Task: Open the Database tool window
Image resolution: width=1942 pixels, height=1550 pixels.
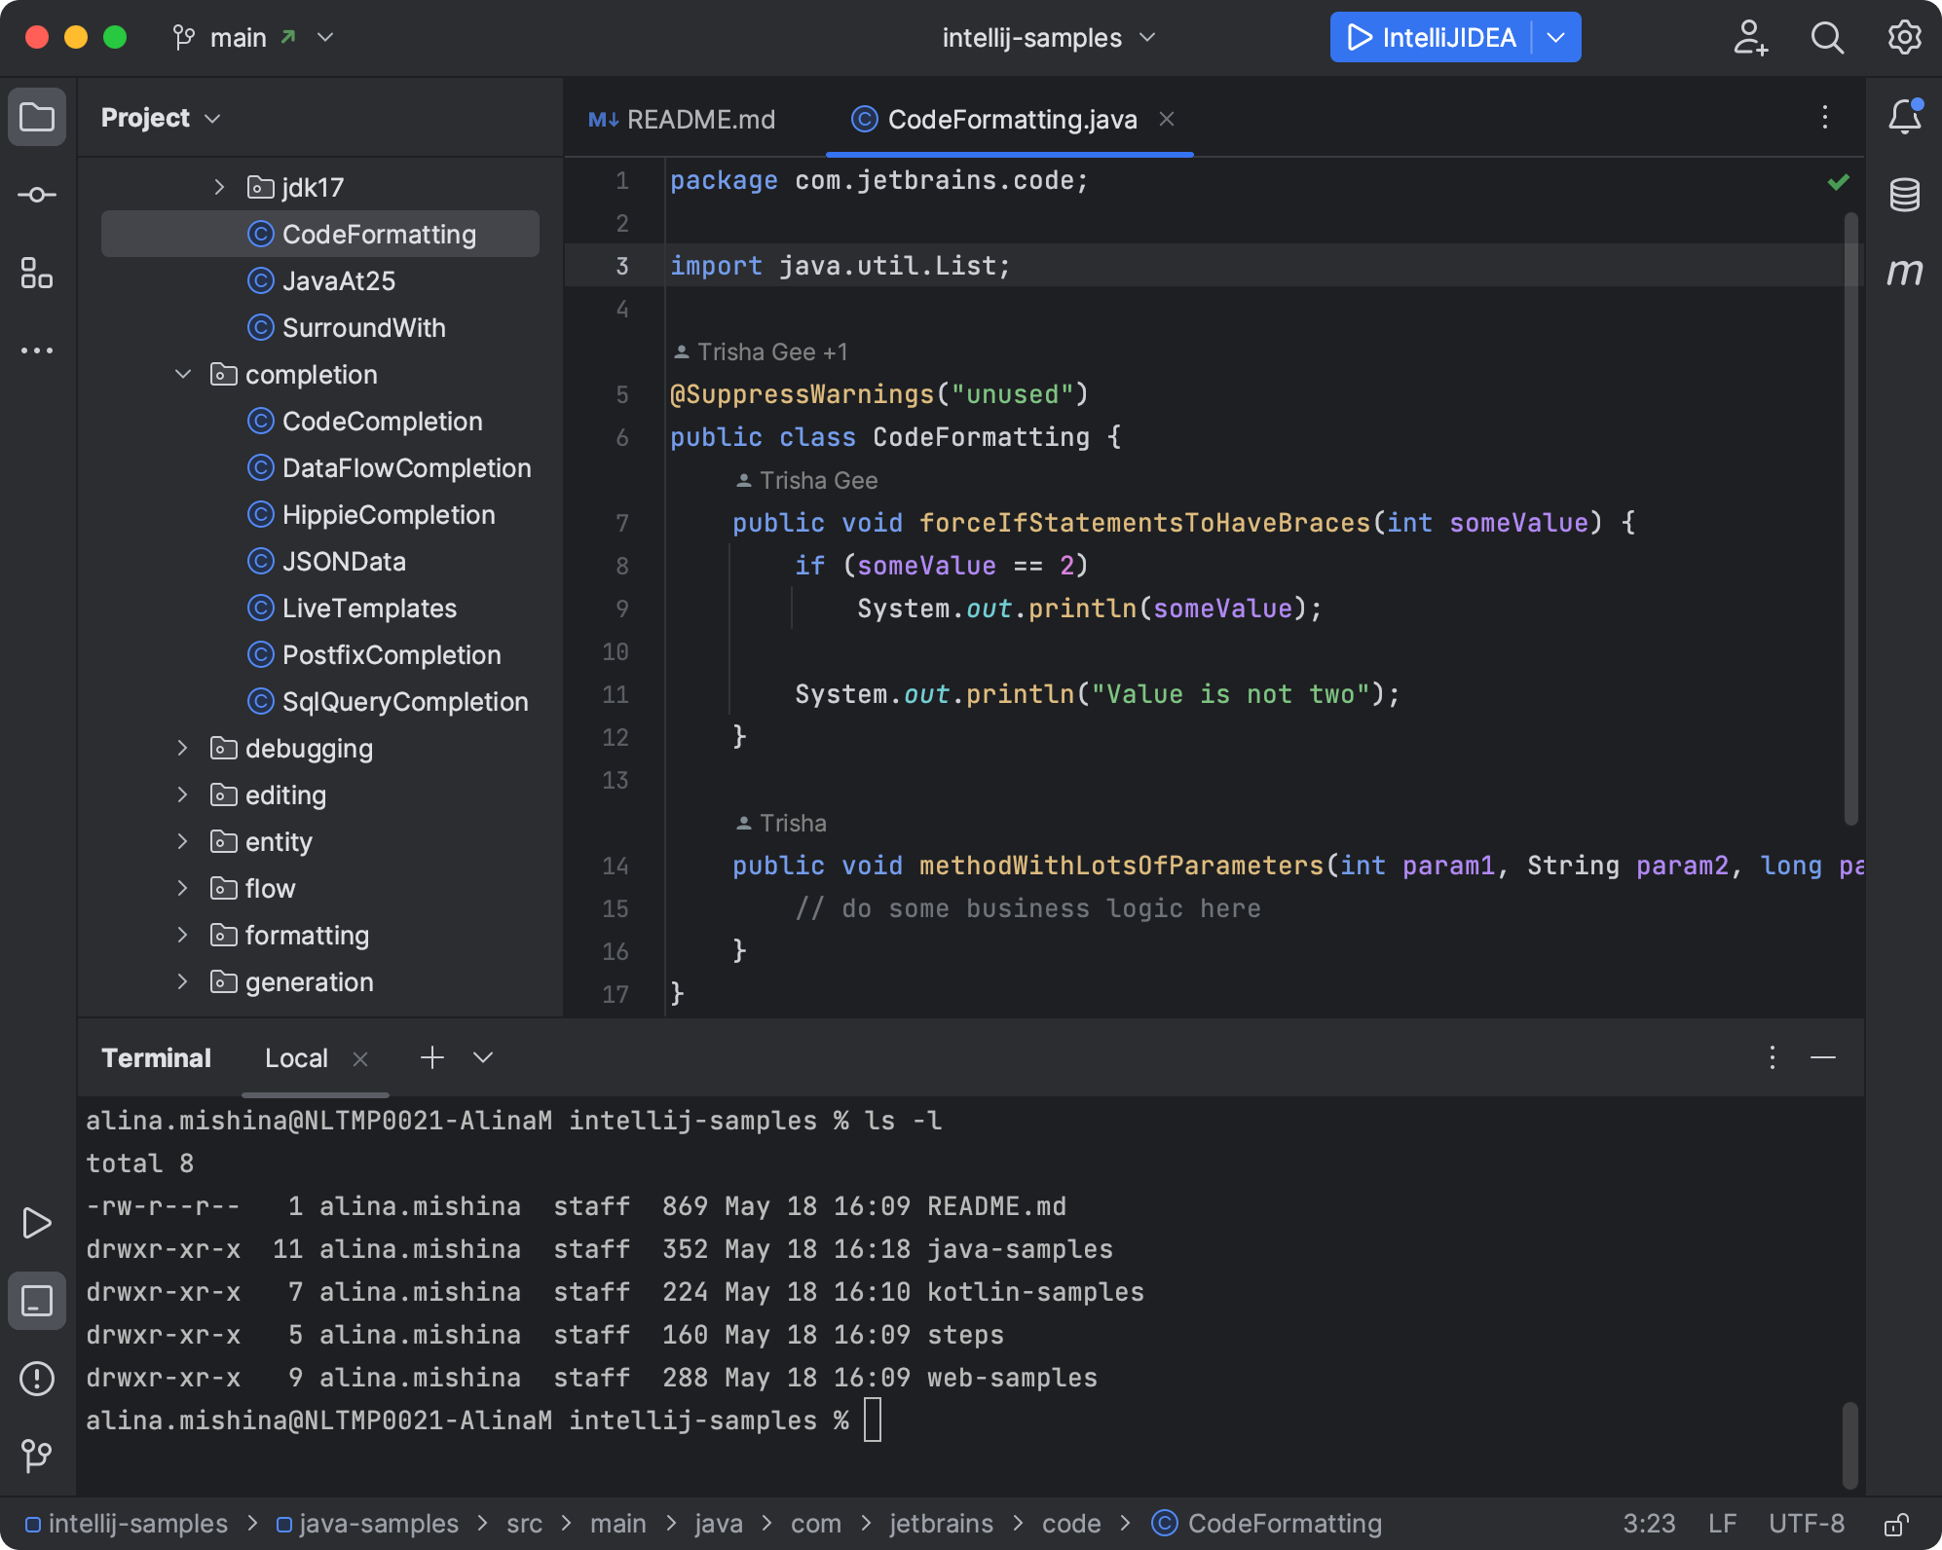Action: coord(1906,194)
